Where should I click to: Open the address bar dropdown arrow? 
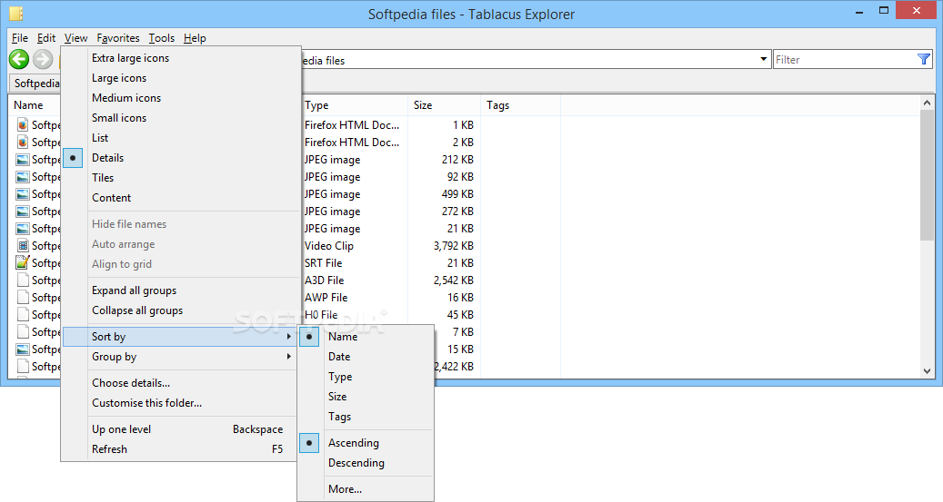coord(763,59)
